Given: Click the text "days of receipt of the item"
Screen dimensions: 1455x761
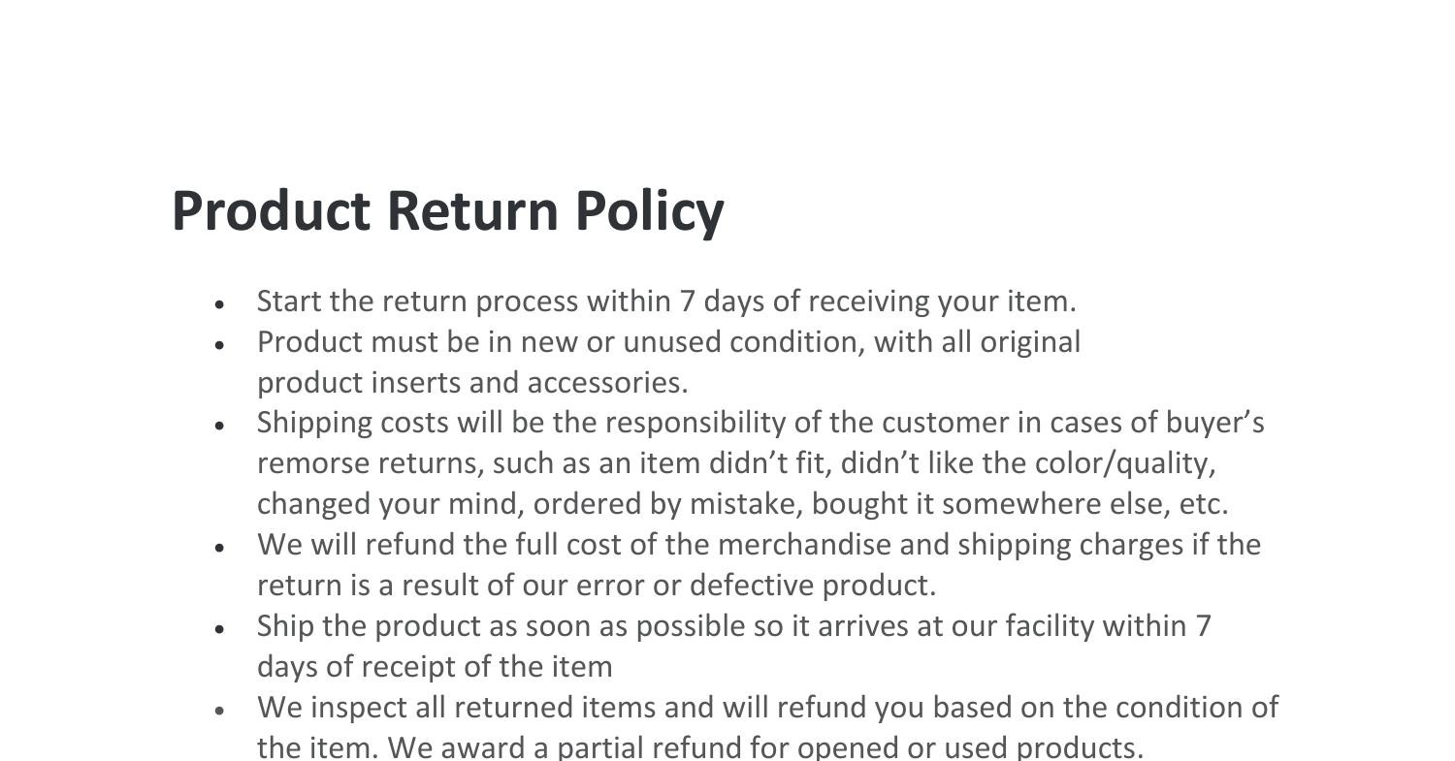Looking at the screenshot, I should click(435, 667).
